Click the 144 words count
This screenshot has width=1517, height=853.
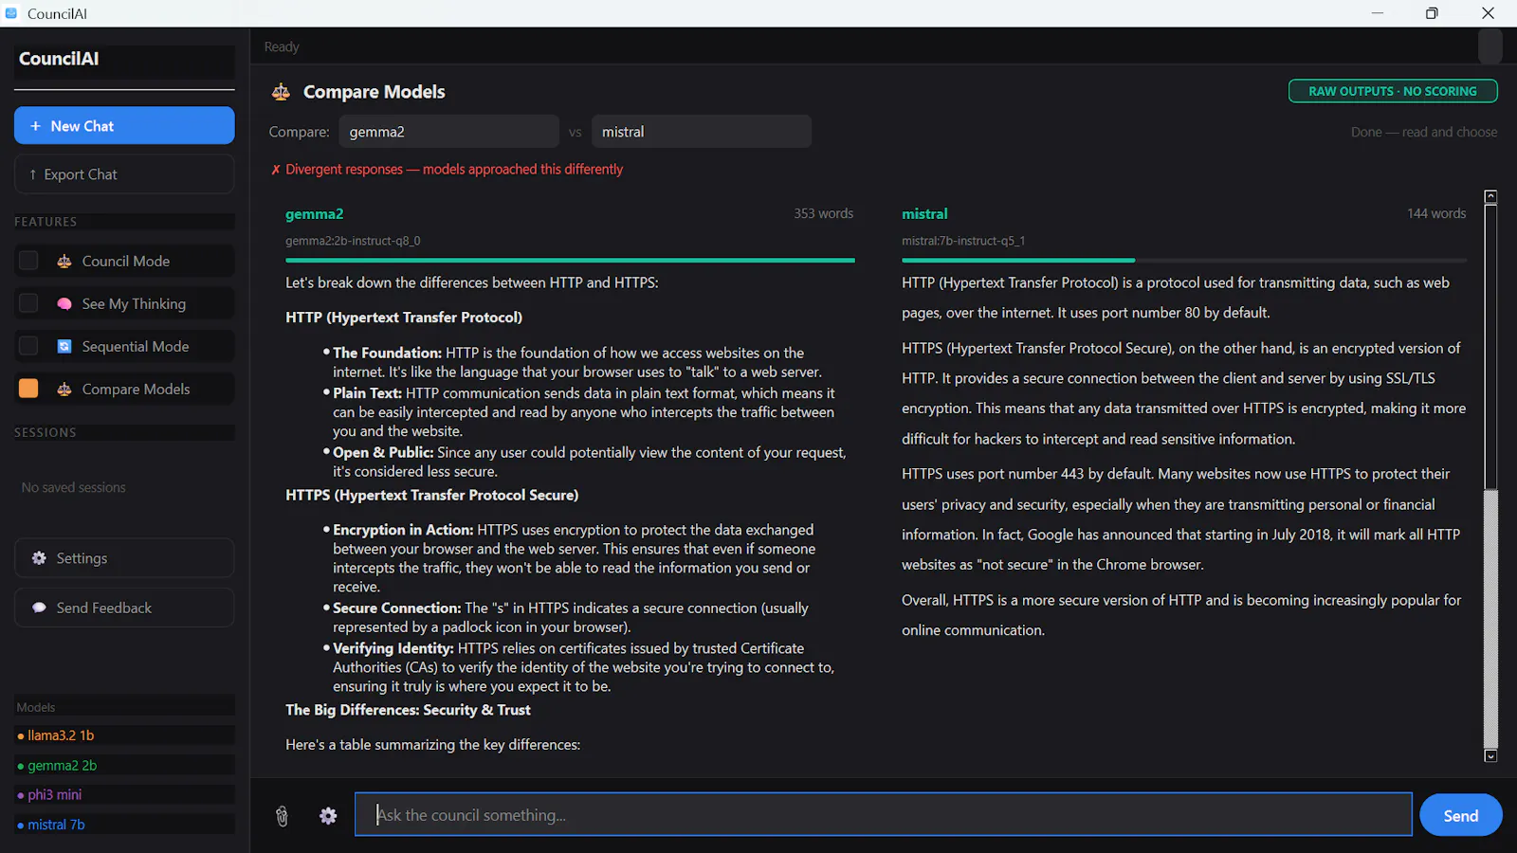point(1436,214)
